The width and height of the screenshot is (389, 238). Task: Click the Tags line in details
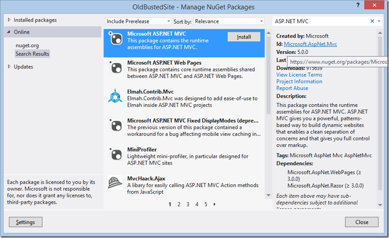coord(324,156)
